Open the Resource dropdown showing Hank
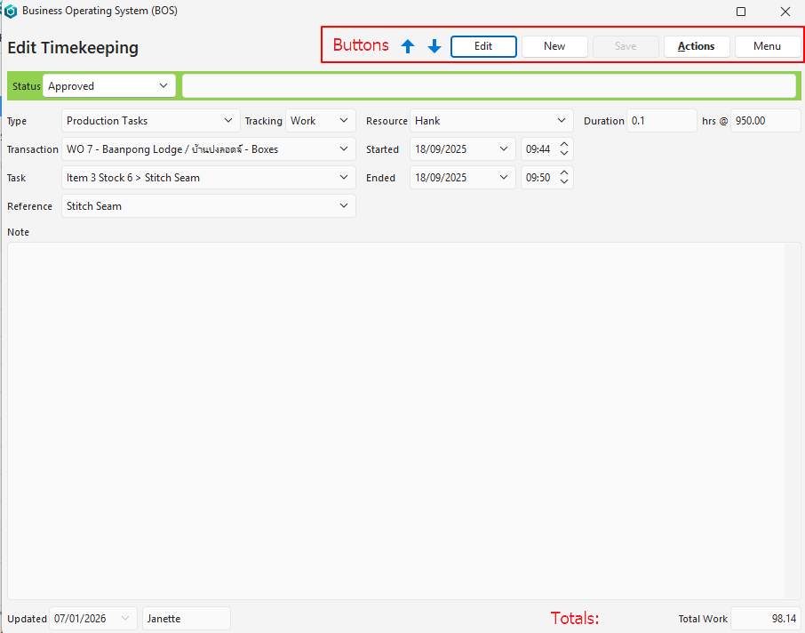Image resolution: width=805 pixels, height=633 pixels. 562,121
